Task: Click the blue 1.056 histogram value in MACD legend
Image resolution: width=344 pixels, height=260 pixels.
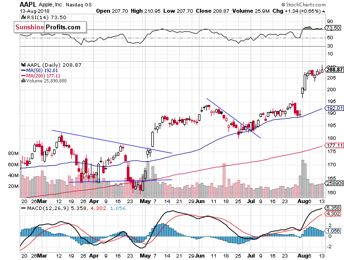Action: [117, 208]
